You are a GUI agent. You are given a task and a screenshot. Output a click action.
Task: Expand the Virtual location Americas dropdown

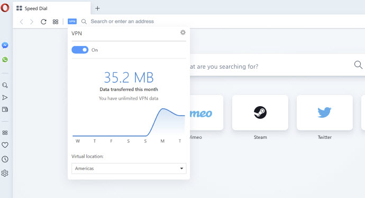coord(129,168)
